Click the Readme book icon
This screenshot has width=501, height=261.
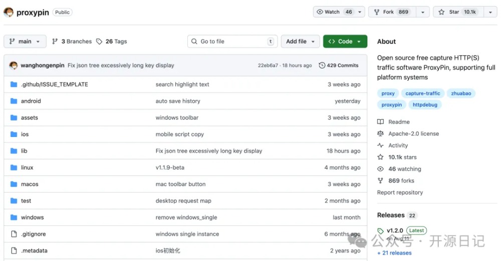(x=381, y=122)
